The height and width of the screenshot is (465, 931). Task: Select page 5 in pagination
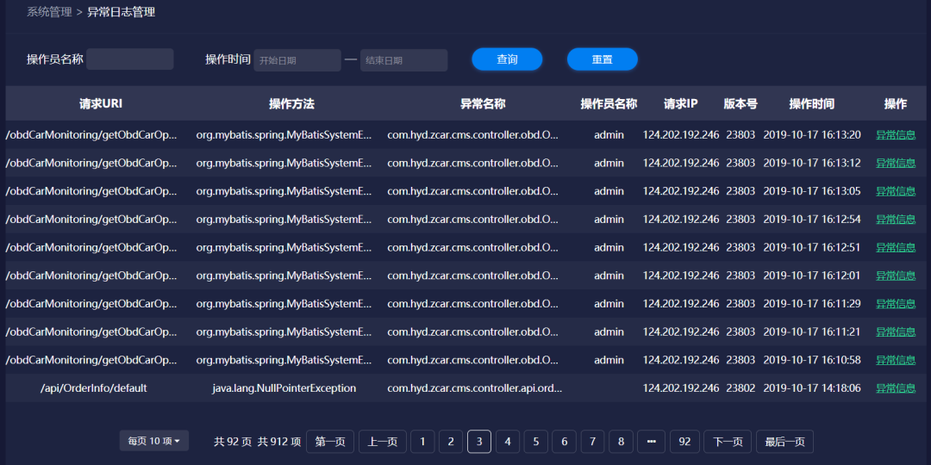click(536, 442)
